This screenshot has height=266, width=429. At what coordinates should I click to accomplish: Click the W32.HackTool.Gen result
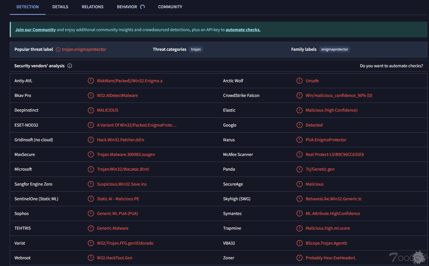tap(115, 258)
